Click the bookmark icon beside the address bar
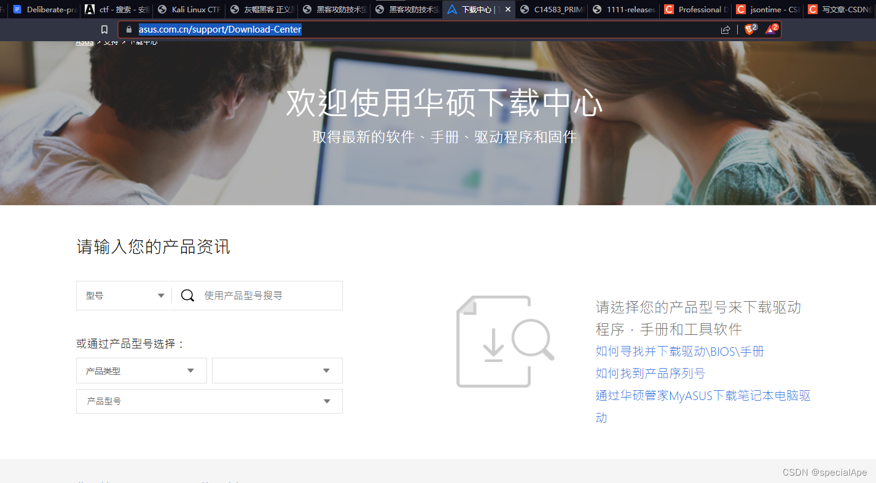Viewport: 876px width, 483px height. [104, 29]
